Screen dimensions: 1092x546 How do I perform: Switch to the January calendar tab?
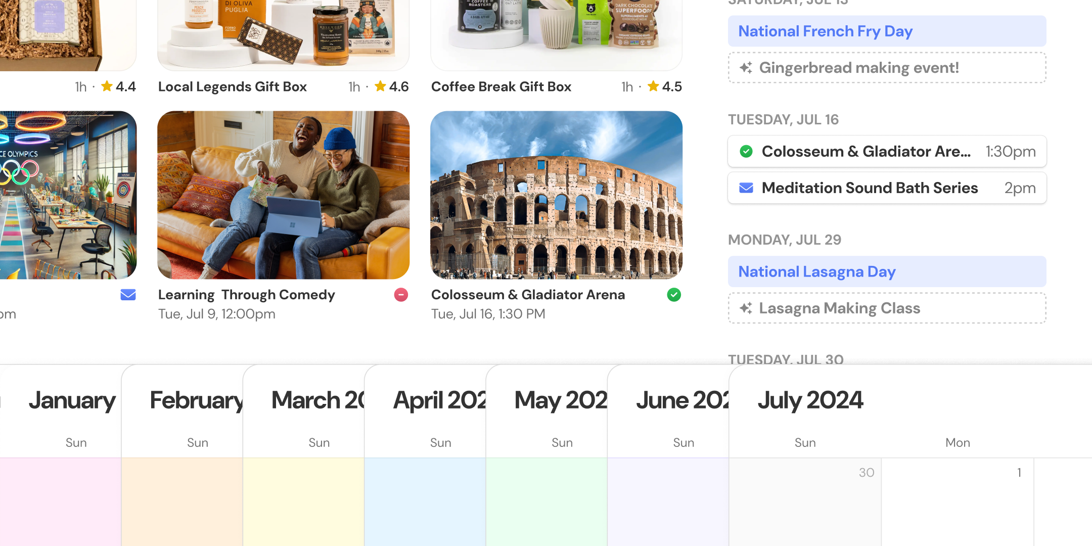click(72, 400)
